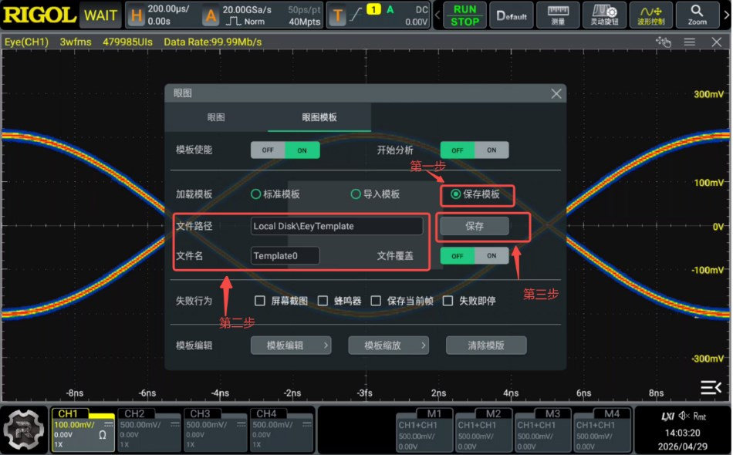
Task: Check the 蜂鸣器 checkbox
Action: 323,300
